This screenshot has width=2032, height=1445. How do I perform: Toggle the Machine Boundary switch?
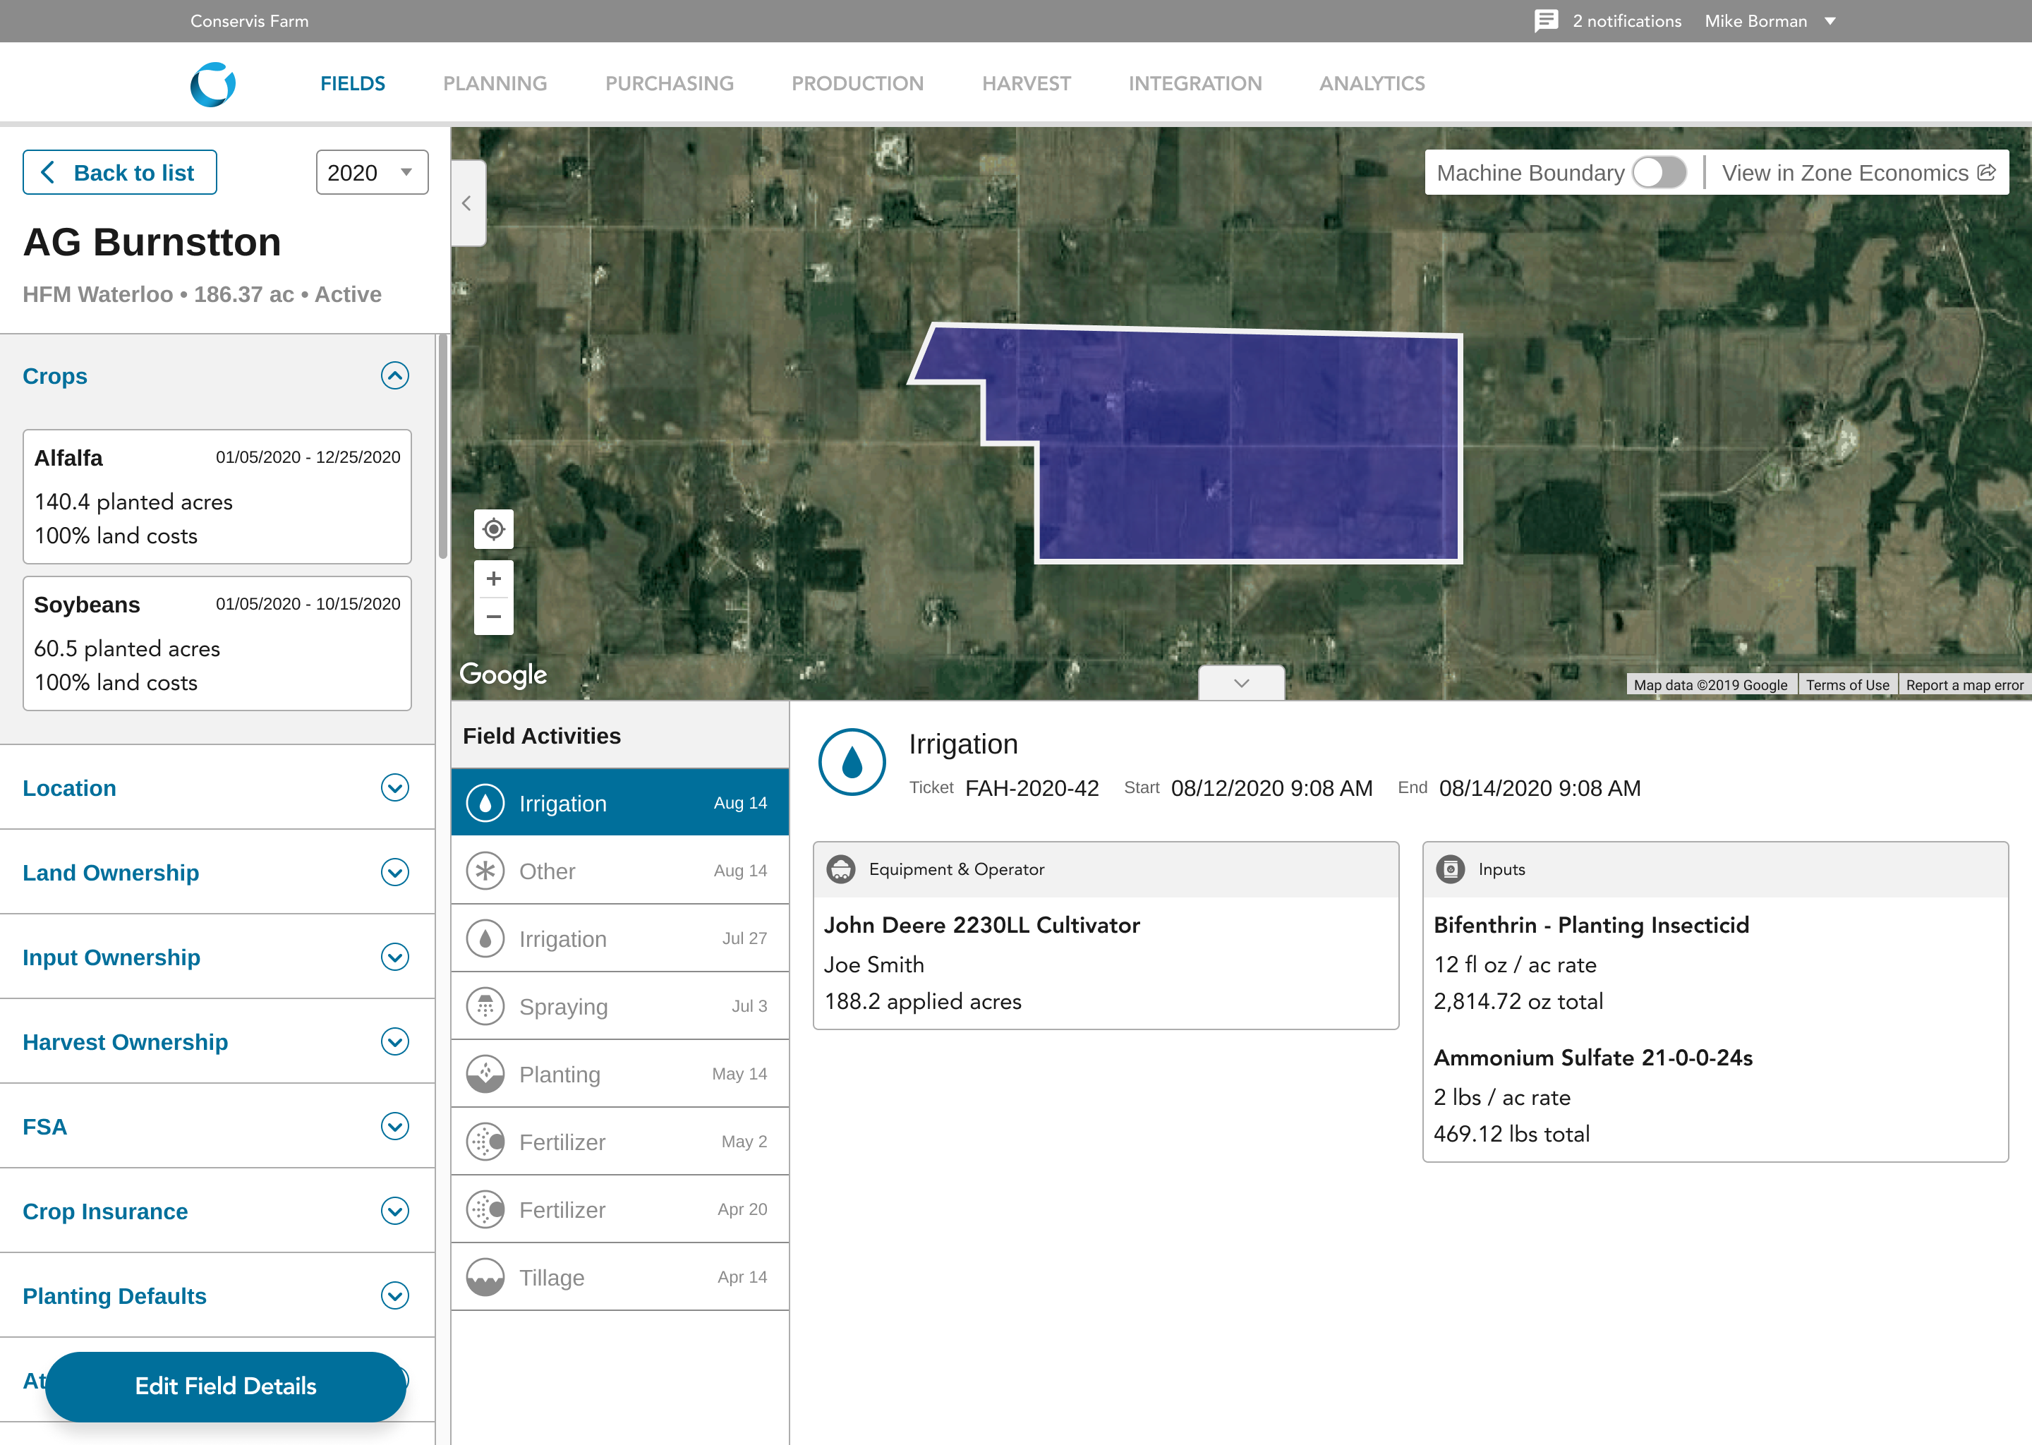(x=1659, y=171)
